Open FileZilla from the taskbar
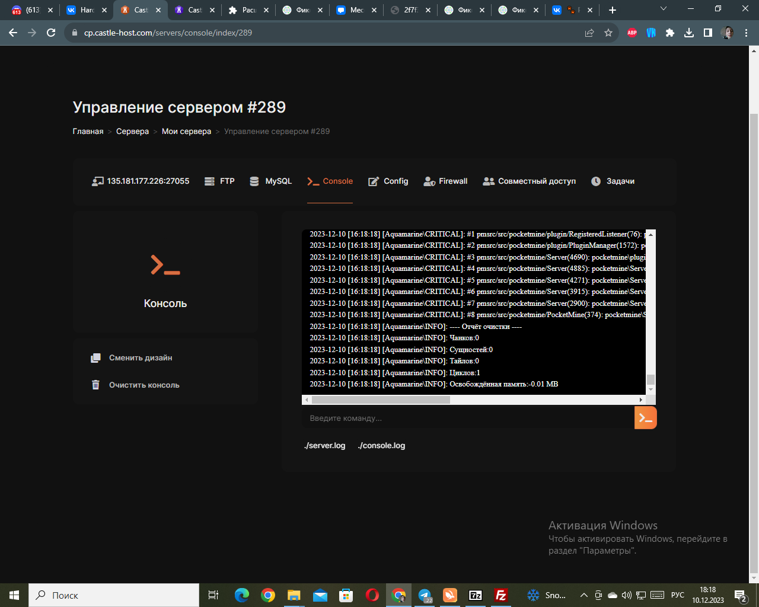Screen dimensions: 759x607 point(501,595)
